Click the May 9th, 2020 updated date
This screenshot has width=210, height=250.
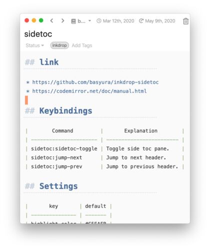(x=160, y=21)
